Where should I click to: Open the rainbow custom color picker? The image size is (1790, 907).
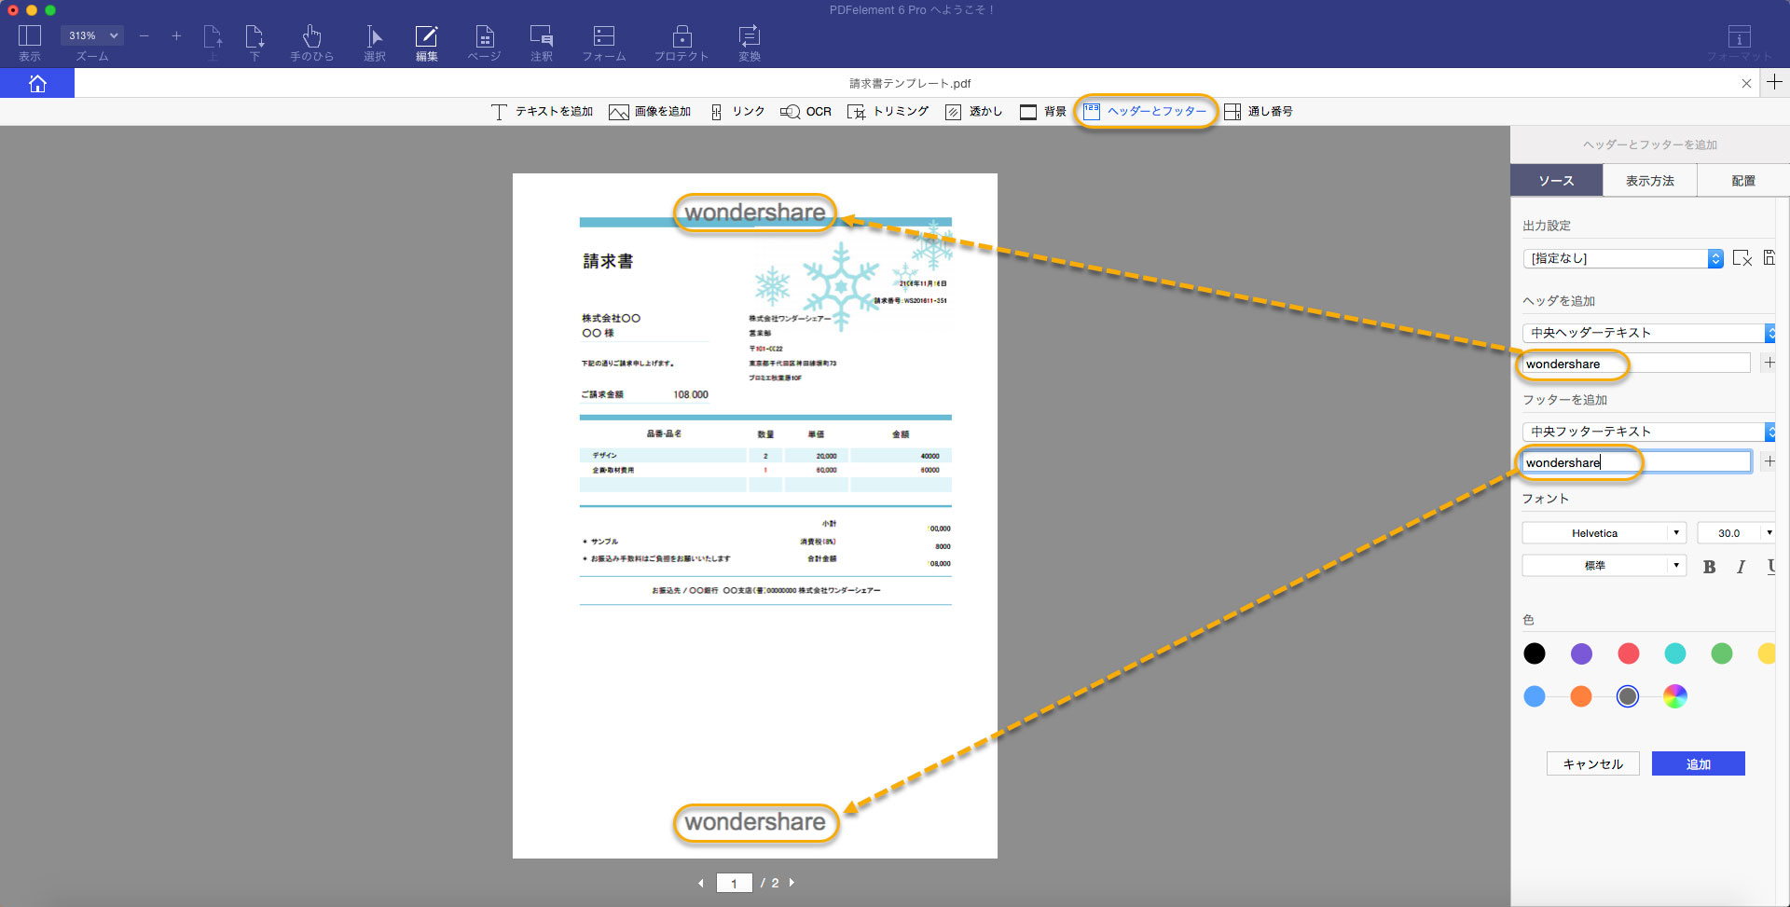[x=1675, y=696]
